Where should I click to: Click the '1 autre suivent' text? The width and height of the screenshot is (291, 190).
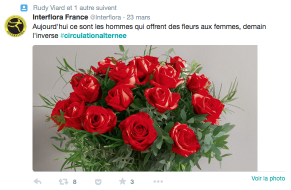coord(95,8)
